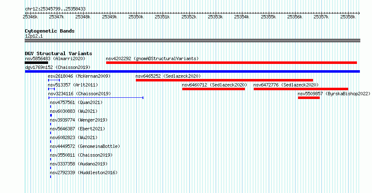Open nsv6460712 (Sedlazeck2020) label
372x193 pixels.
214,85
